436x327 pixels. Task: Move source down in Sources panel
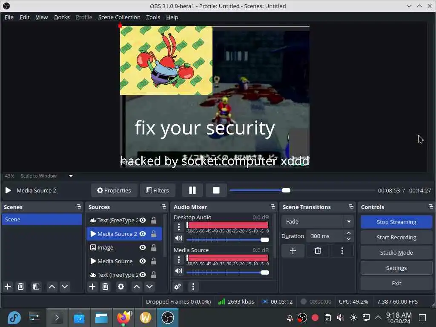click(149, 287)
